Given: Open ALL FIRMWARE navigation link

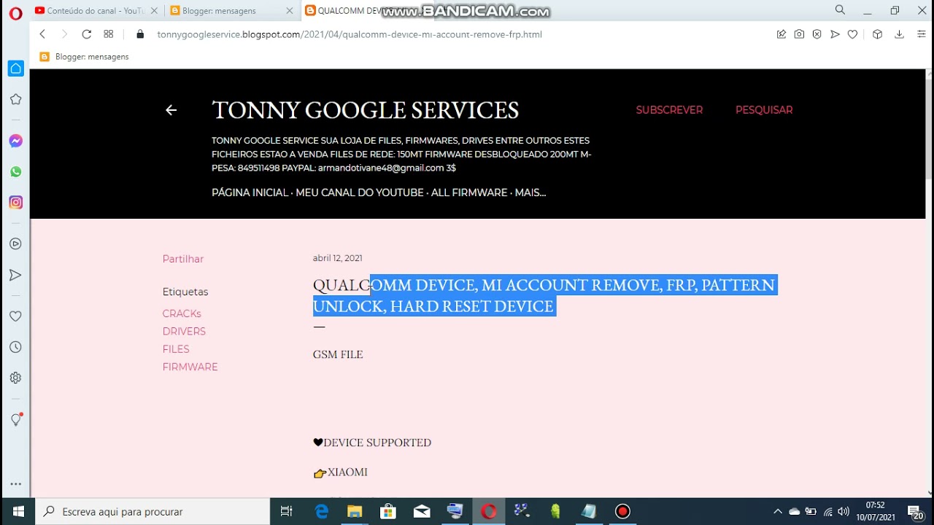Looking at the screenshot, I should (469, 192).
